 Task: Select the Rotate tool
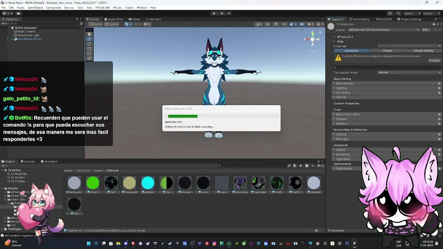pos(89,44)
